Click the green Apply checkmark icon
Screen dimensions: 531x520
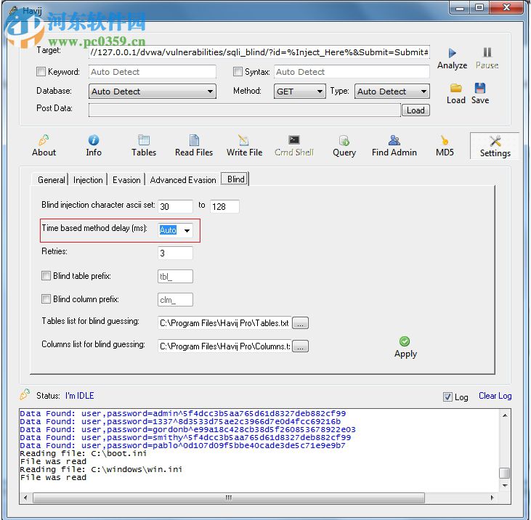coord(405,341)
